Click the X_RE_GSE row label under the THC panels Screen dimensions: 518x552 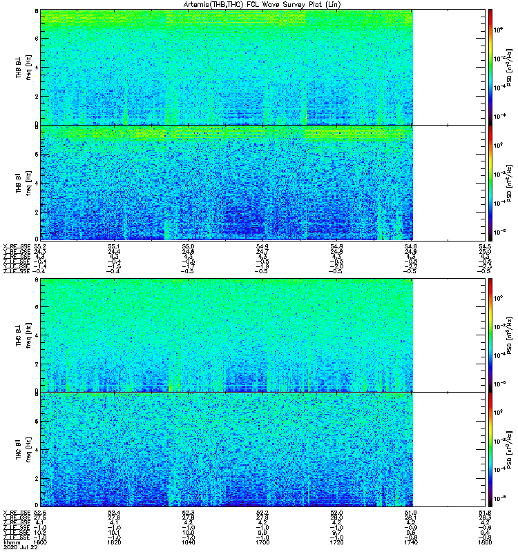point(17,513)
